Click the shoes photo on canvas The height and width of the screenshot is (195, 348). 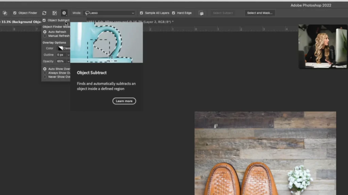(x=265, y=153)
